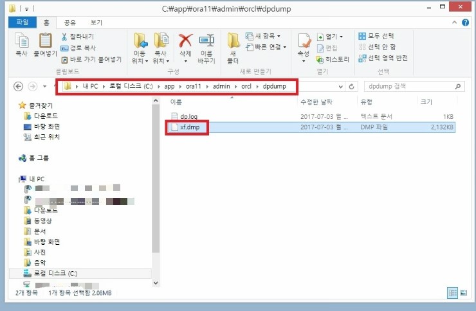Click 모두 선택 (Select all)
Screen dimensions: 476x311
381,36
